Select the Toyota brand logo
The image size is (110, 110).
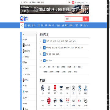click(x=55, y=88)
